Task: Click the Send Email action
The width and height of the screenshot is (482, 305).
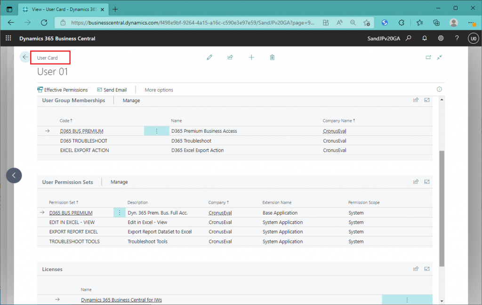Action: pyautogui.click(x=112, y=90)
